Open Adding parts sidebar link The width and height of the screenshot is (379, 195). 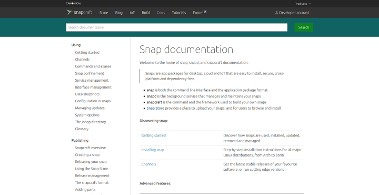coord(85,190)
